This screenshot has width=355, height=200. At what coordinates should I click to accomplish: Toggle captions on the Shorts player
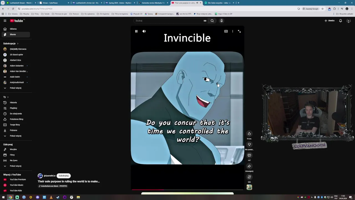pos(226,31)
